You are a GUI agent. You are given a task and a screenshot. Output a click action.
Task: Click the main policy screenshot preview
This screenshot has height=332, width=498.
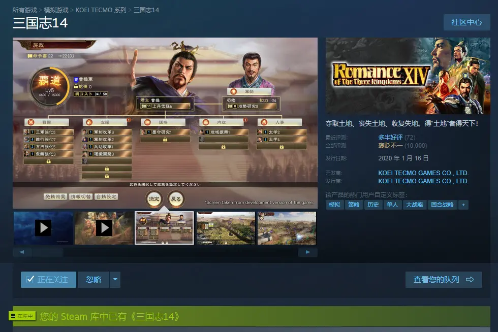click(x=165, y=123)
